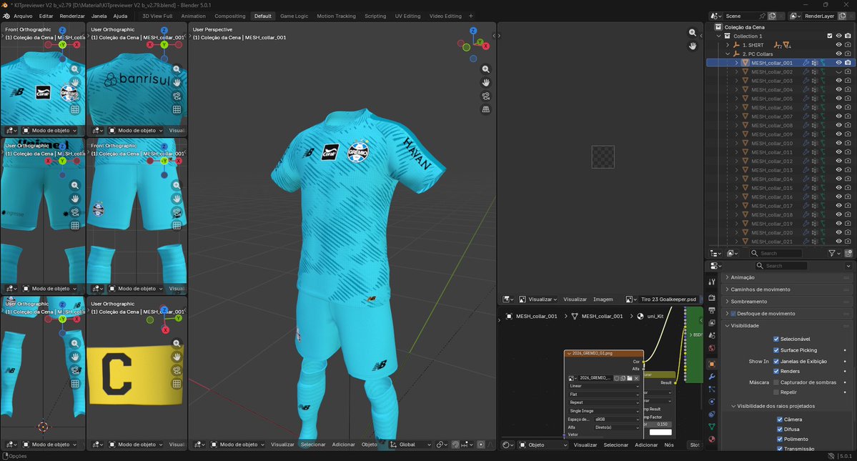This screenshot has width=857, height=461.
Task: Unlink image with the X icon in node
Action: tap(636, 378)
